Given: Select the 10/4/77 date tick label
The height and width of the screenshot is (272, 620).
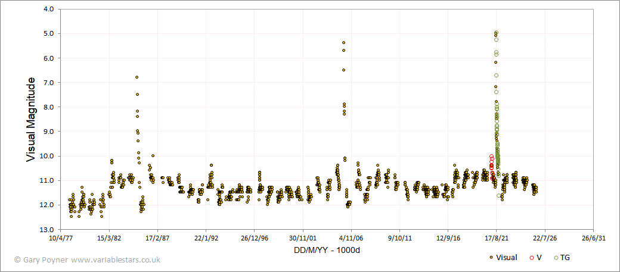Looking at the screenshot, I should point(60,238).
